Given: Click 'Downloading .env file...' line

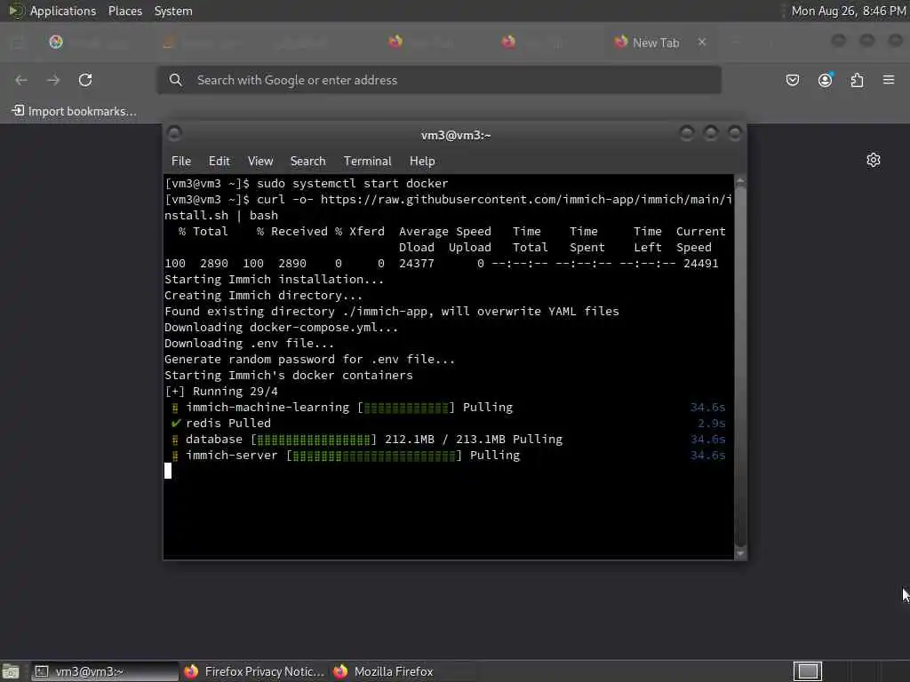Looking at the screenshot, I should point(249,344).
